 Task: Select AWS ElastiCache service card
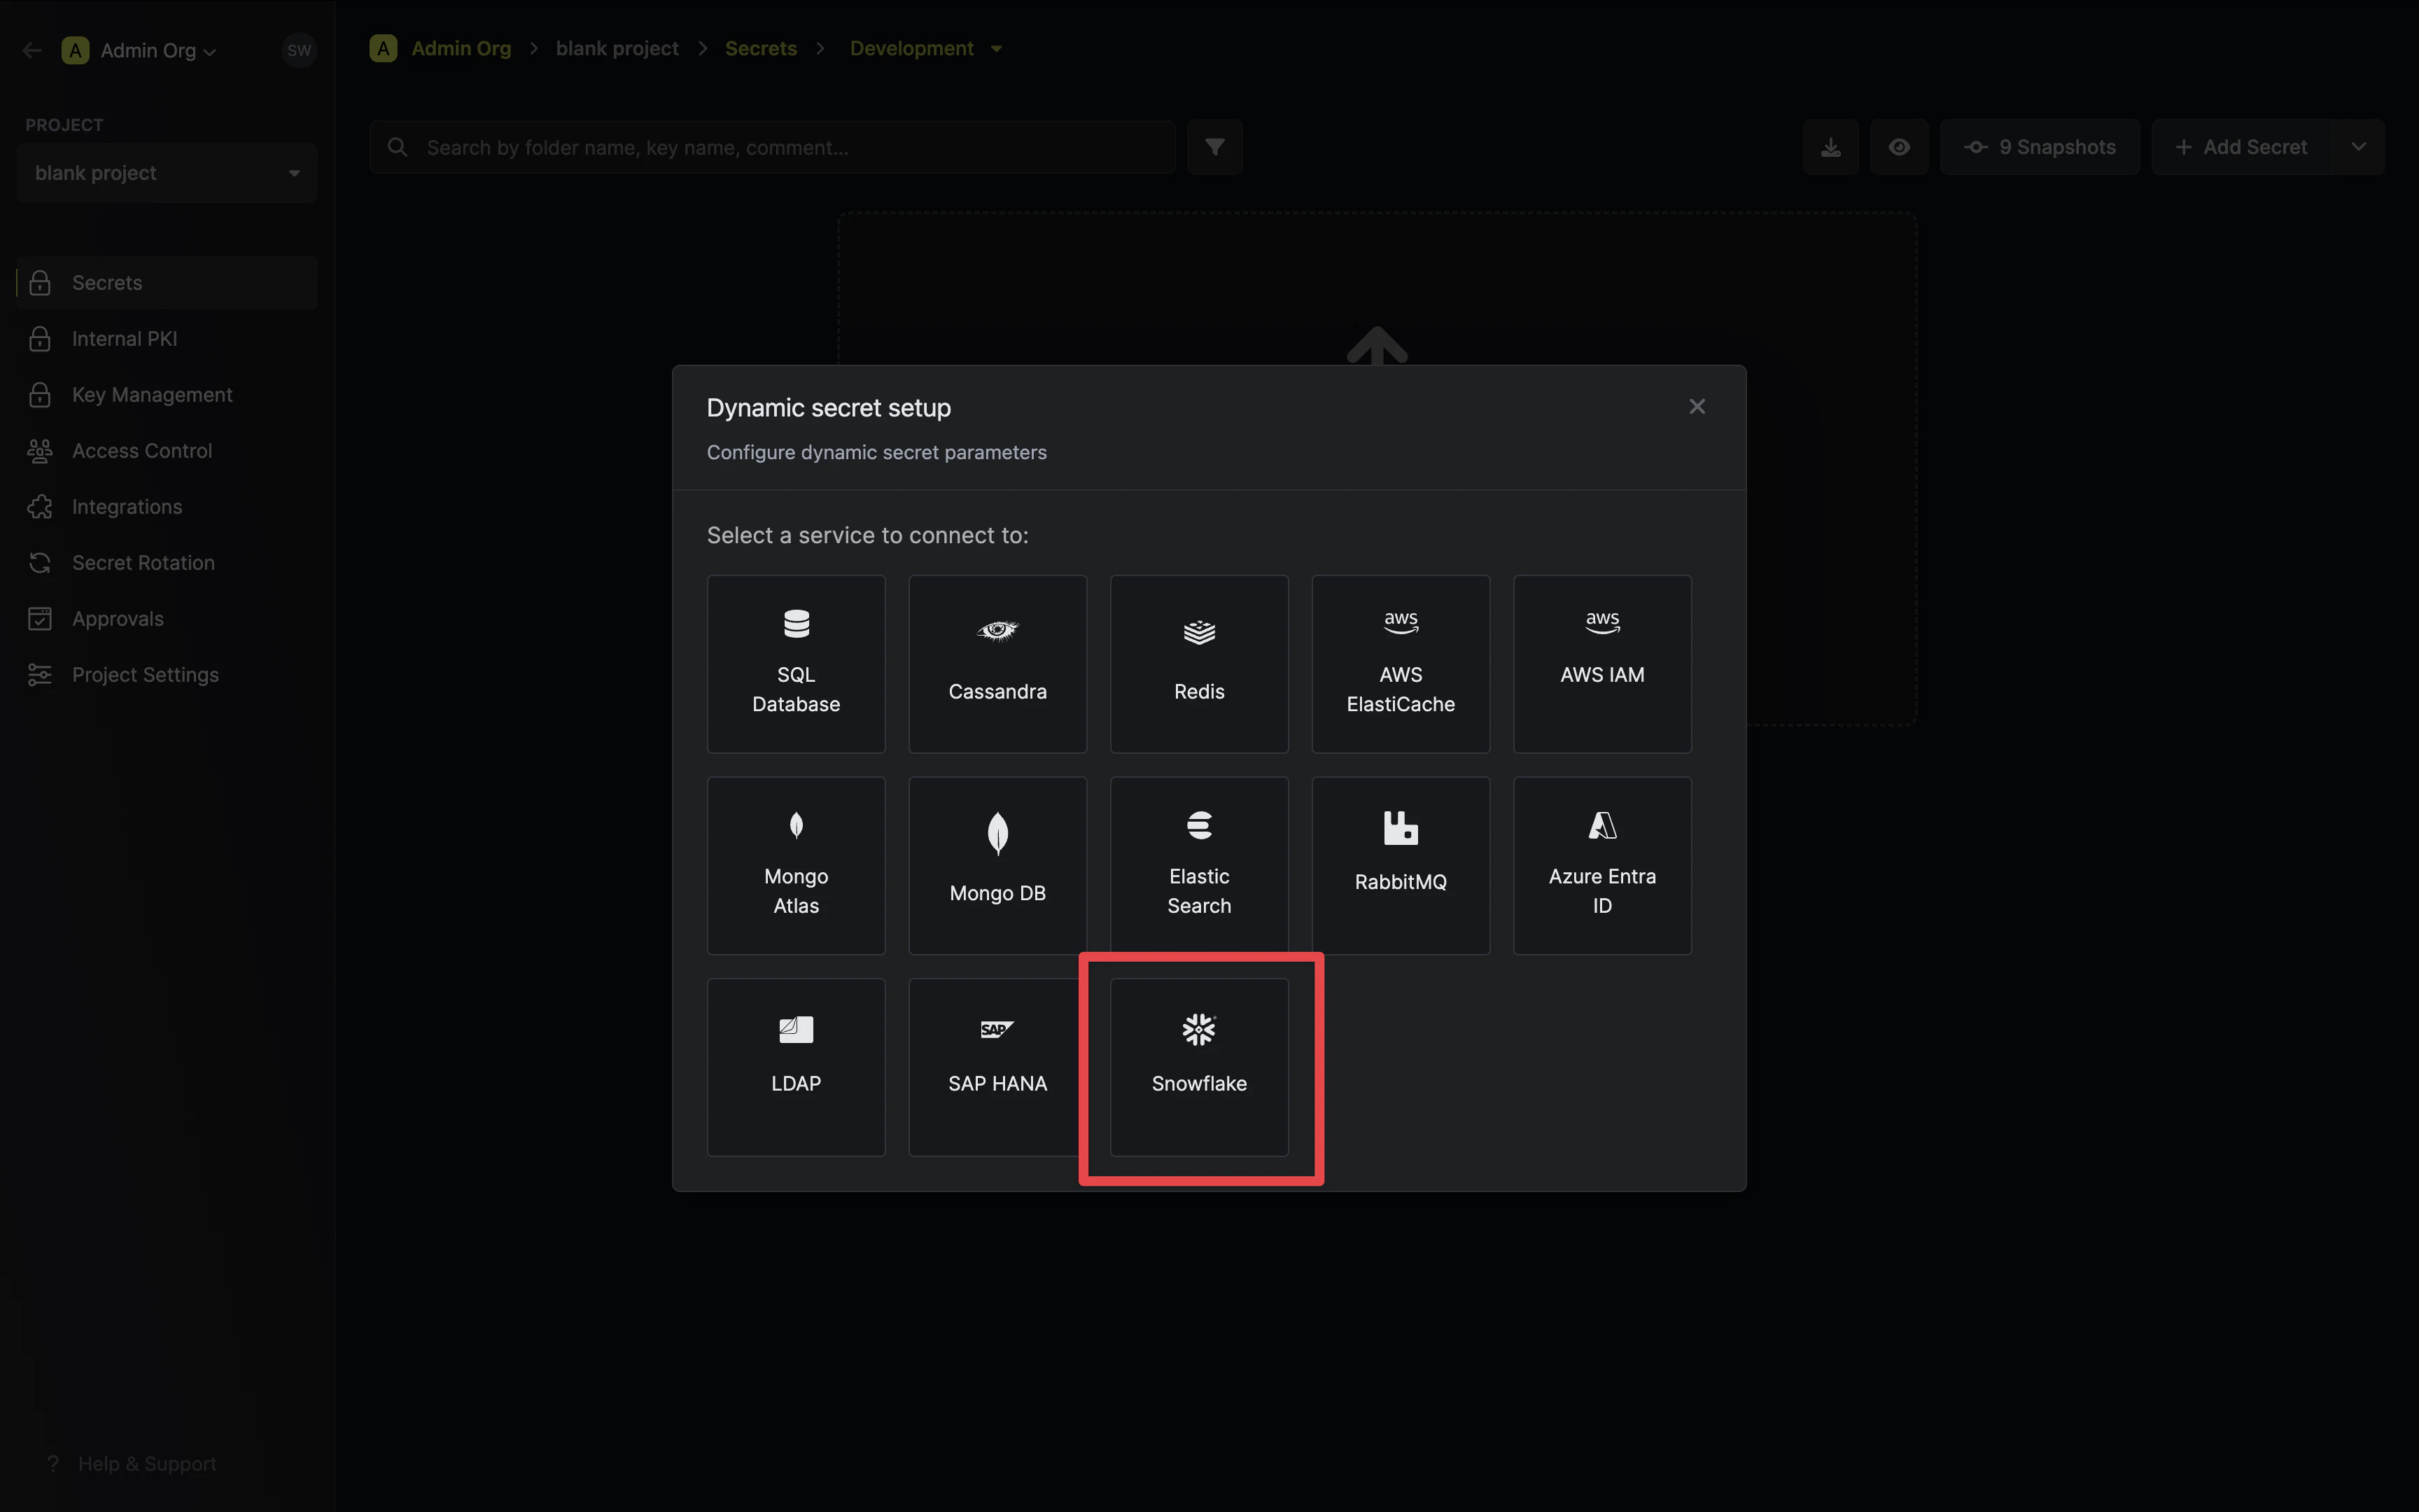tap(1401, 664)
